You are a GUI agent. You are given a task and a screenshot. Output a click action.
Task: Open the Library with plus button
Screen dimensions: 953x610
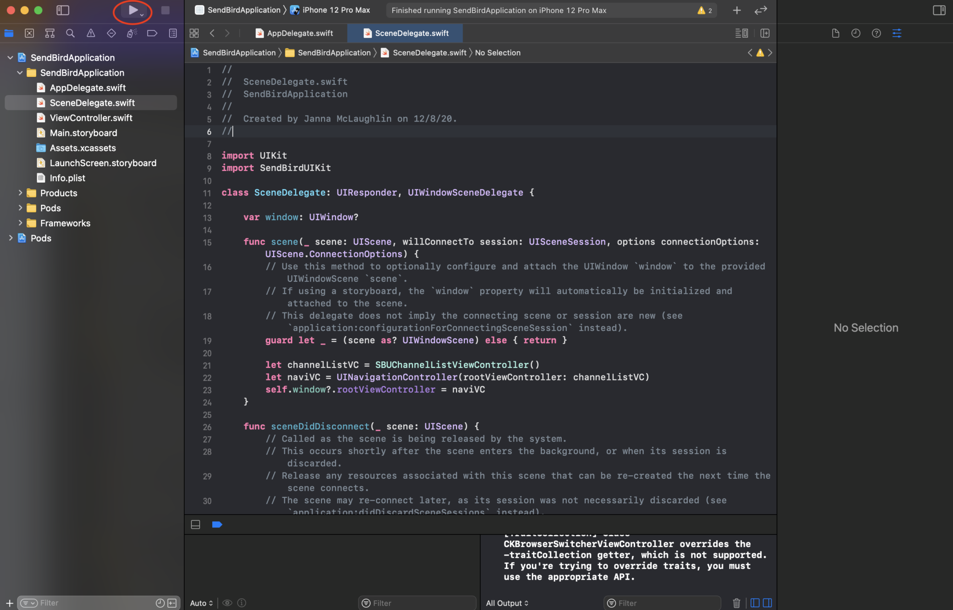tap(737, 10)
